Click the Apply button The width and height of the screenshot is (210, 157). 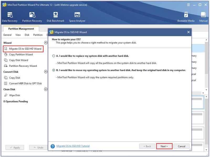15,148
